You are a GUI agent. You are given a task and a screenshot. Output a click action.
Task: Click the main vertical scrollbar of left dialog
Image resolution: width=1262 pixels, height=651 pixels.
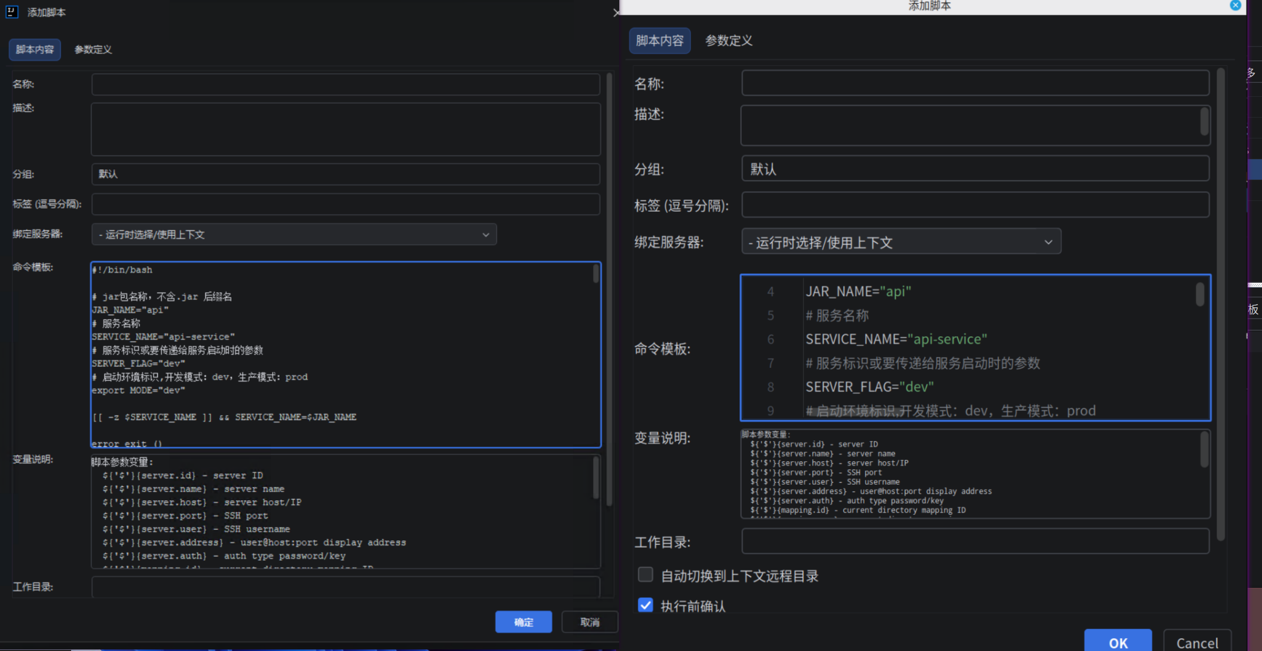pos(609,289)
